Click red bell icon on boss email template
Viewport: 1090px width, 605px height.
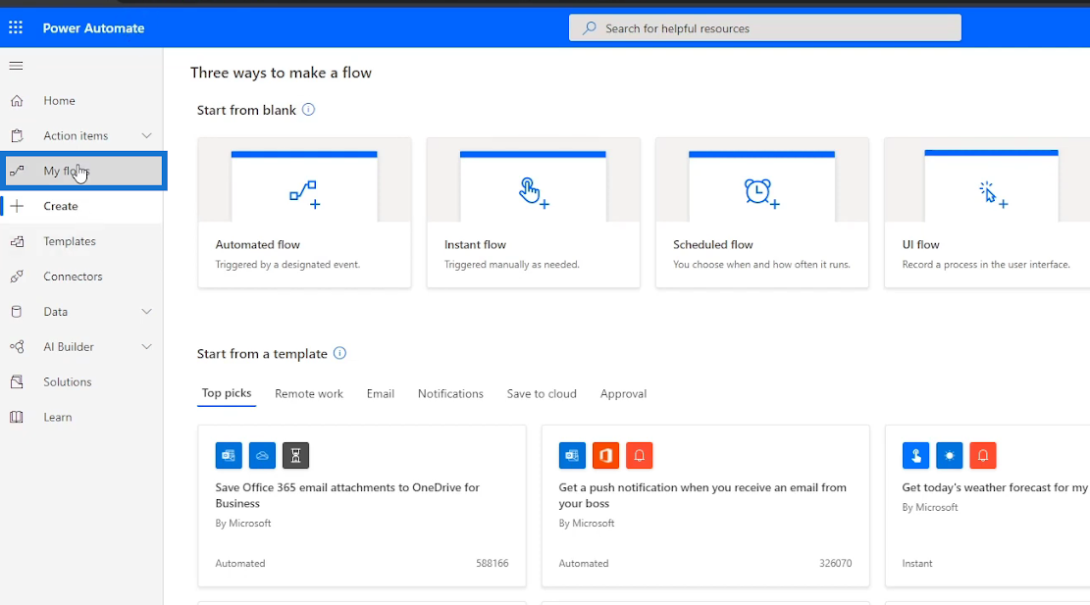pos(639,456)
